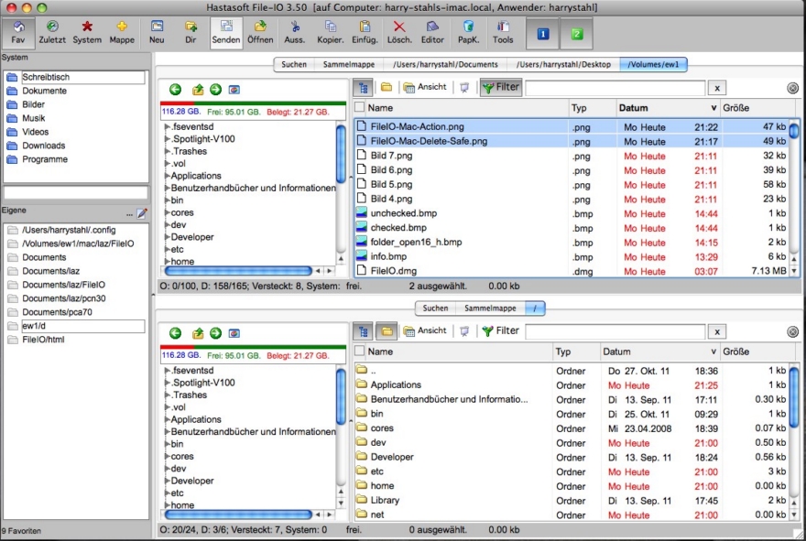The image size is (806, 541).
Task: Expand bin node in upper tree
Action: 167,200
